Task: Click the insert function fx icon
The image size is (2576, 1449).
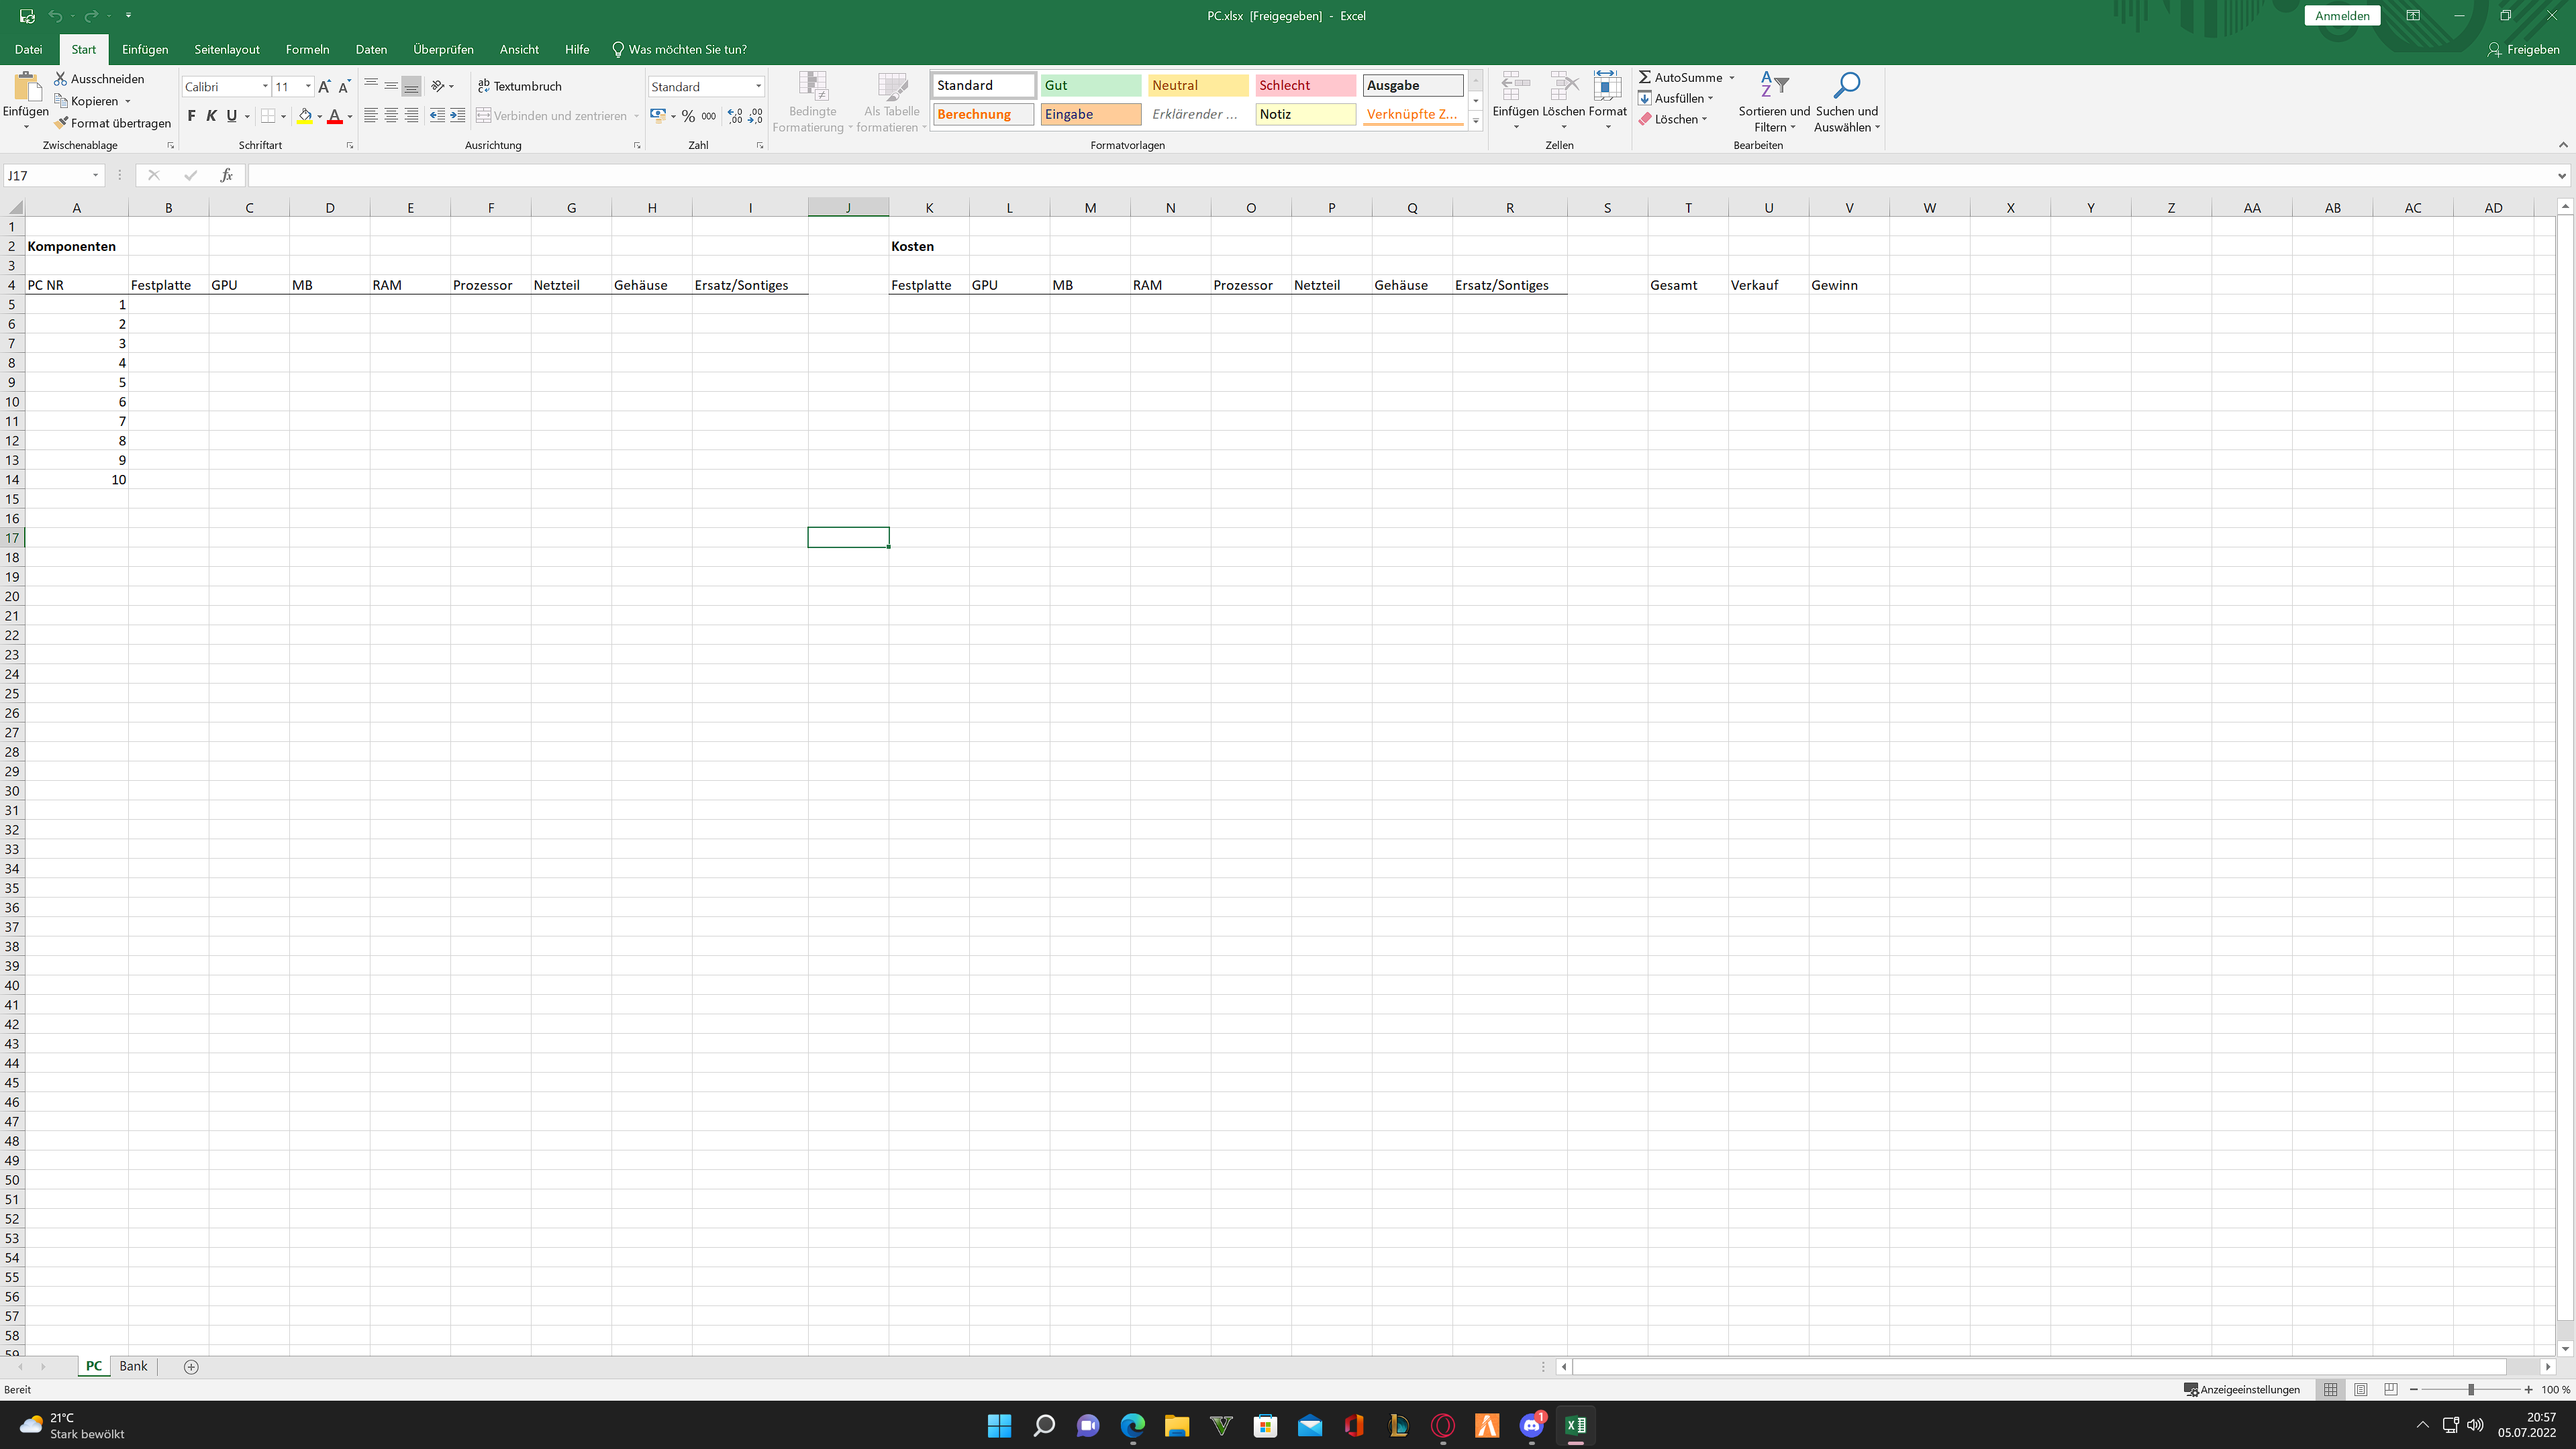Action: coord(227,175)
